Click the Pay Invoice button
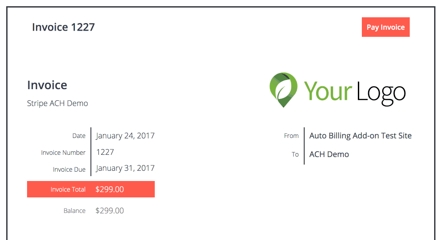 pyautogui.click(x=385, y=27)
